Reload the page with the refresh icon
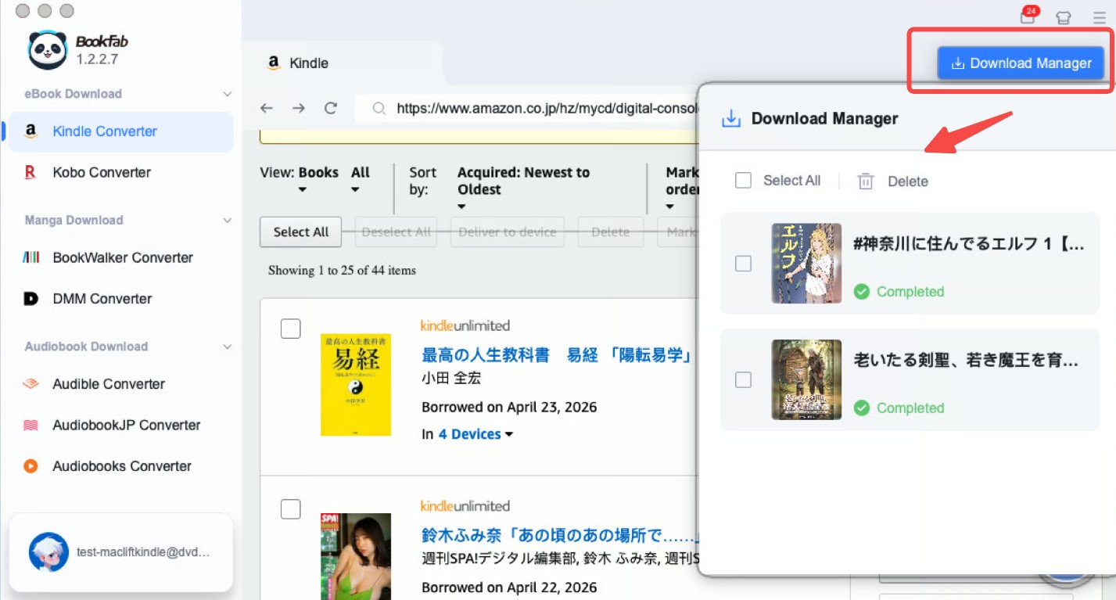The image size is (1116, 600). (x=331, y=109)
